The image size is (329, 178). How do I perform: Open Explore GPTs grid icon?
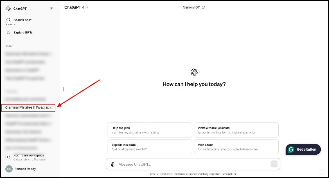point(9,32)
